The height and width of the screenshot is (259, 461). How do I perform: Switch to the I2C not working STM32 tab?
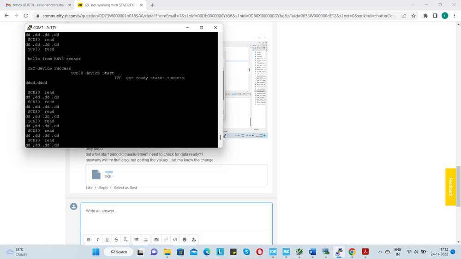tap(110, 5)
